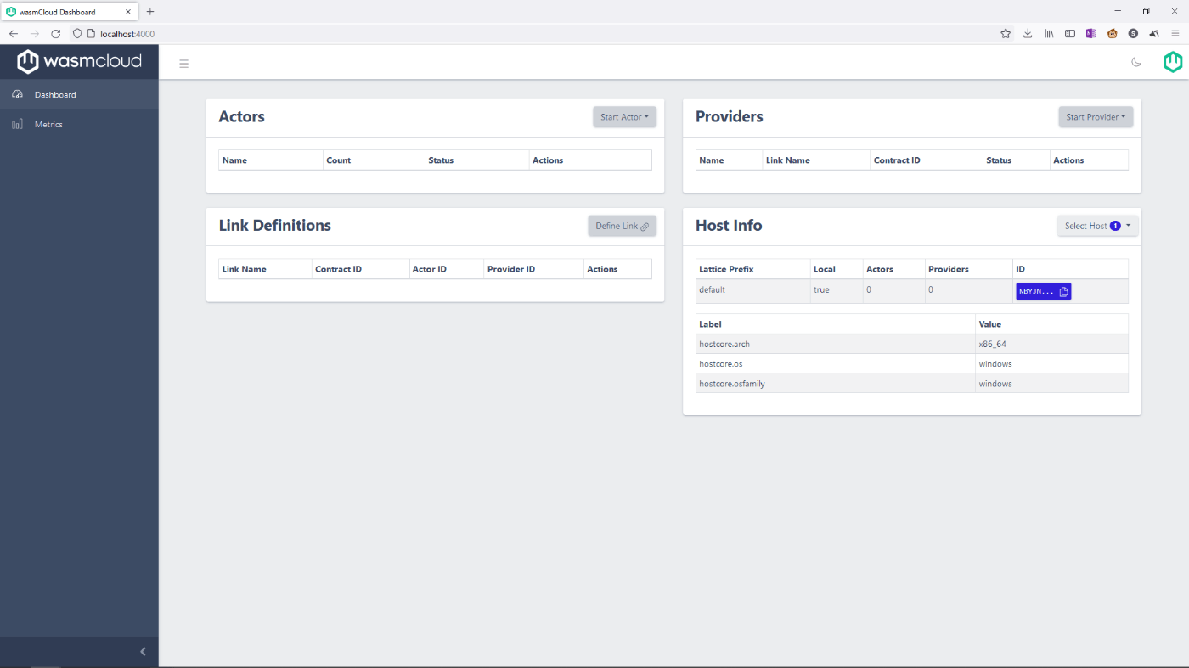Image resolution: width=1189 pixels, height=668 pixels.
Task: Click the Metrics bar chart icon
Action: pyautogui.click(x=18, y=124)
